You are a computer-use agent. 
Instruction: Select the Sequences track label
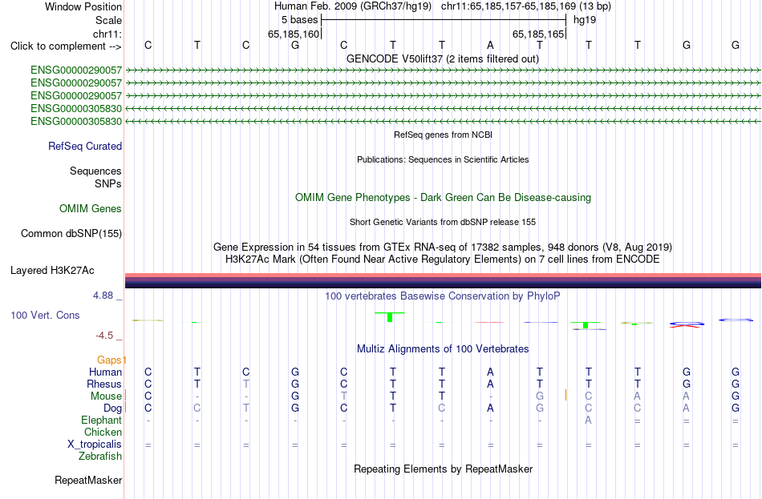[x=95, y=171]
